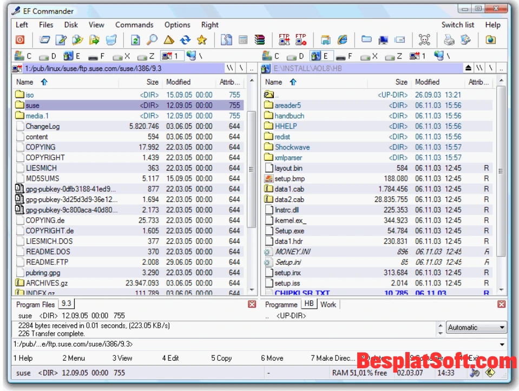The image size is (519, 391).
Task: Click the FTP connect icon
Action: 284,40
